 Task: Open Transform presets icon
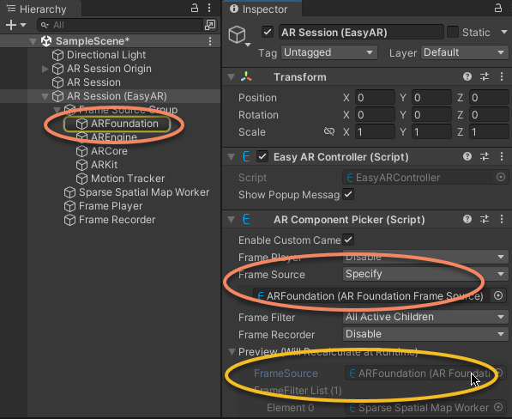pyautogui.click(x=485, y=76)
